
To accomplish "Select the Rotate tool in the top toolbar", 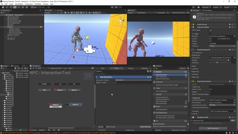I will (11, 7).
